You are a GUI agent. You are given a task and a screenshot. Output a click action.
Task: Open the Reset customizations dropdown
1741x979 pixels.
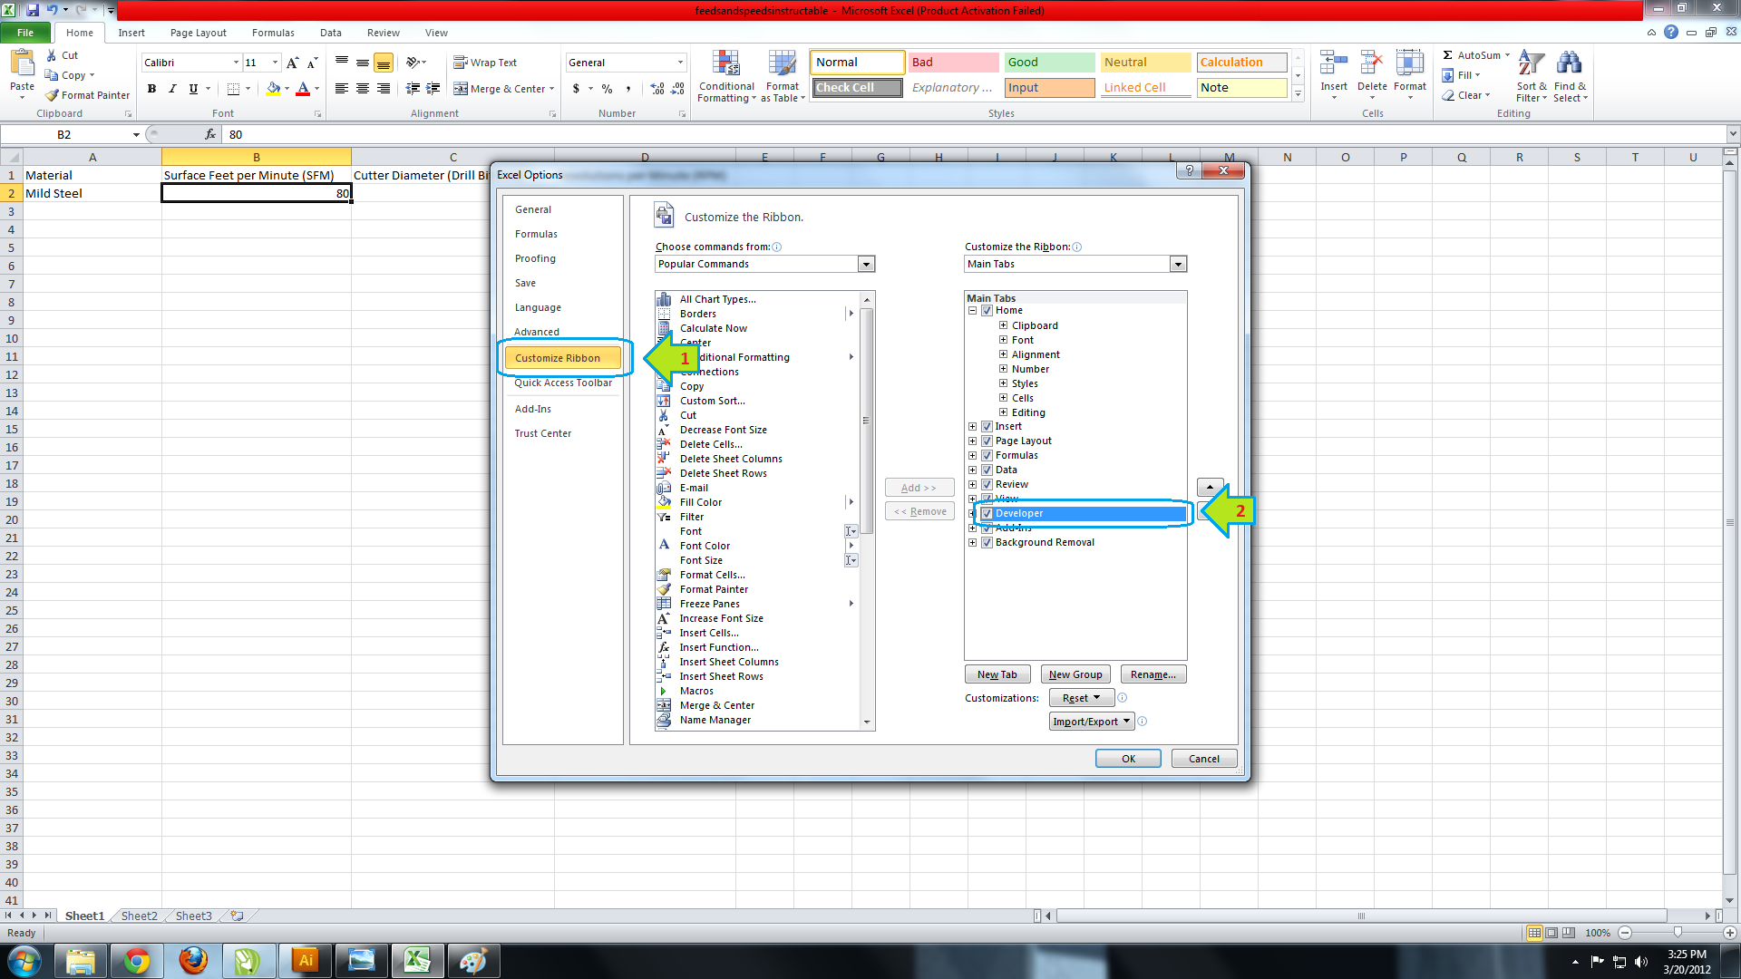(1081, 698)
